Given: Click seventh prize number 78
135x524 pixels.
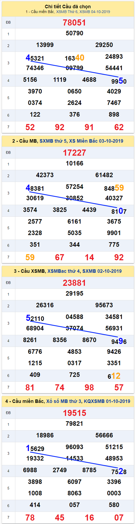Looking at the screenshot, I should [30, 517].
